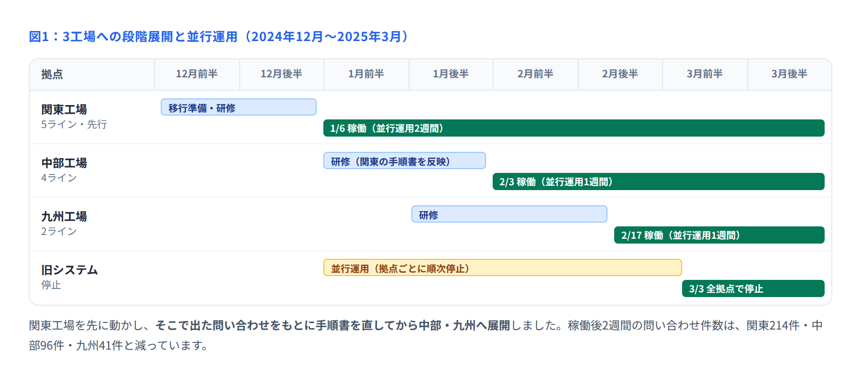
Task: Click the 関東工場 row label
Action: pyautogui.click(x=64, y=109)
